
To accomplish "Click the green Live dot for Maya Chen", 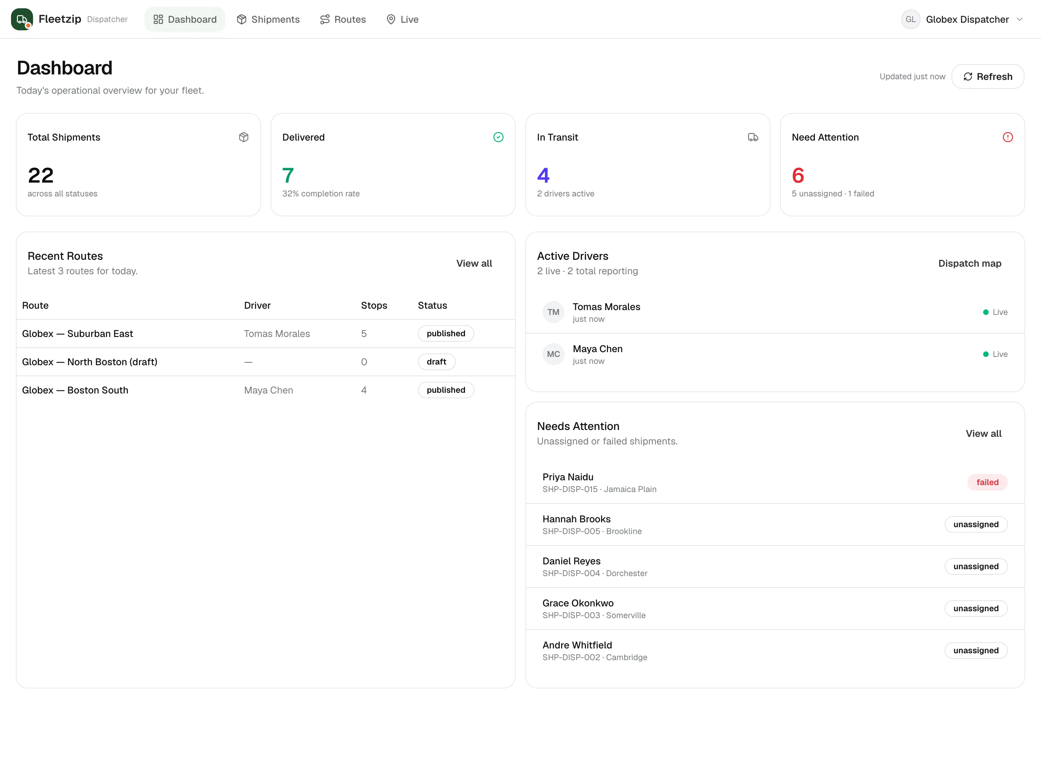I will (986, 354).
